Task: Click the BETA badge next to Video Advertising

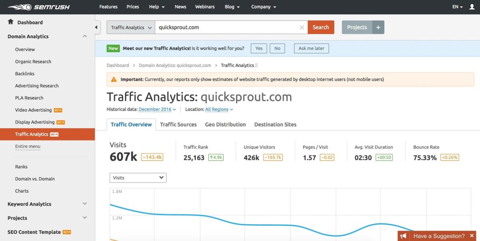Action: [x=58, y=110]
